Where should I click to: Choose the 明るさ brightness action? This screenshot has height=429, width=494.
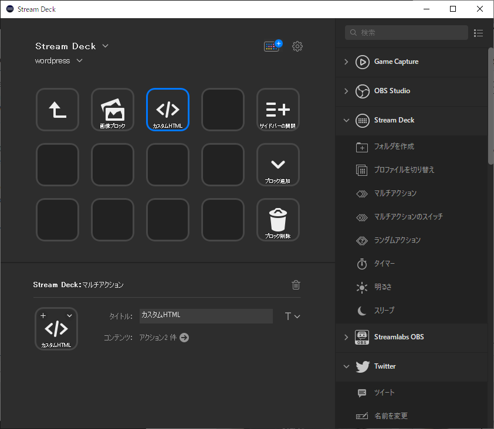pos(411,287)
